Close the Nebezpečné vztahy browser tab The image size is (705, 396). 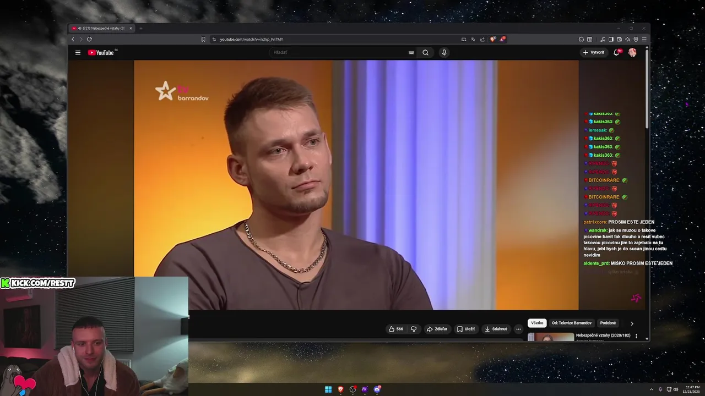coord(131,28)
